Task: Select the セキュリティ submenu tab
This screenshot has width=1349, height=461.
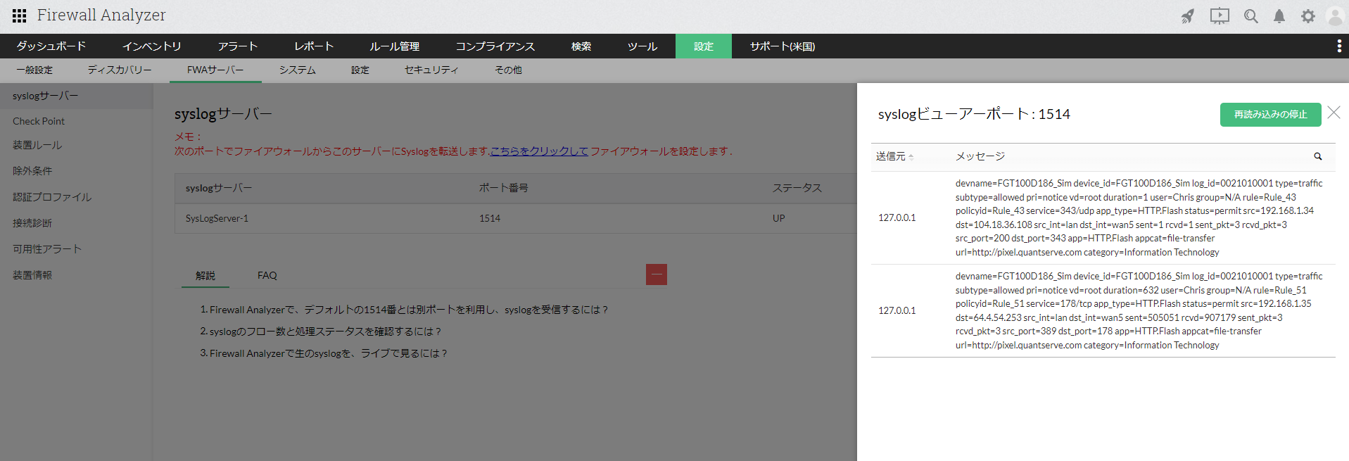Action: [431, 70]
